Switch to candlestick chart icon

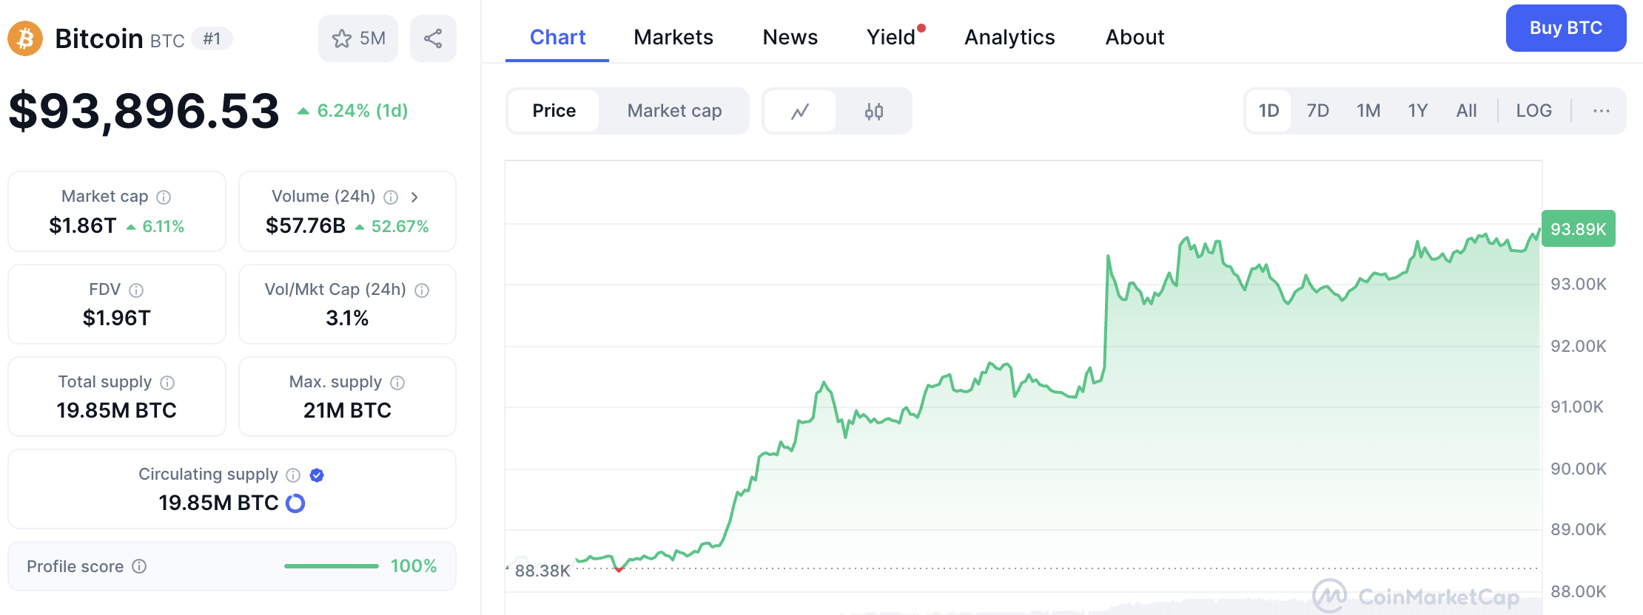[874, 112]
